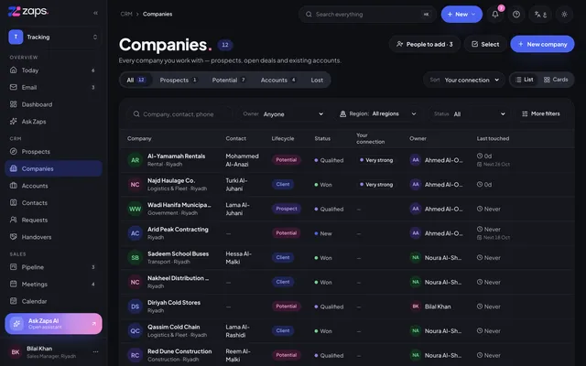The image size is (586, 366).
Task: Select the Potential tab
Action: tap(229, 80)
